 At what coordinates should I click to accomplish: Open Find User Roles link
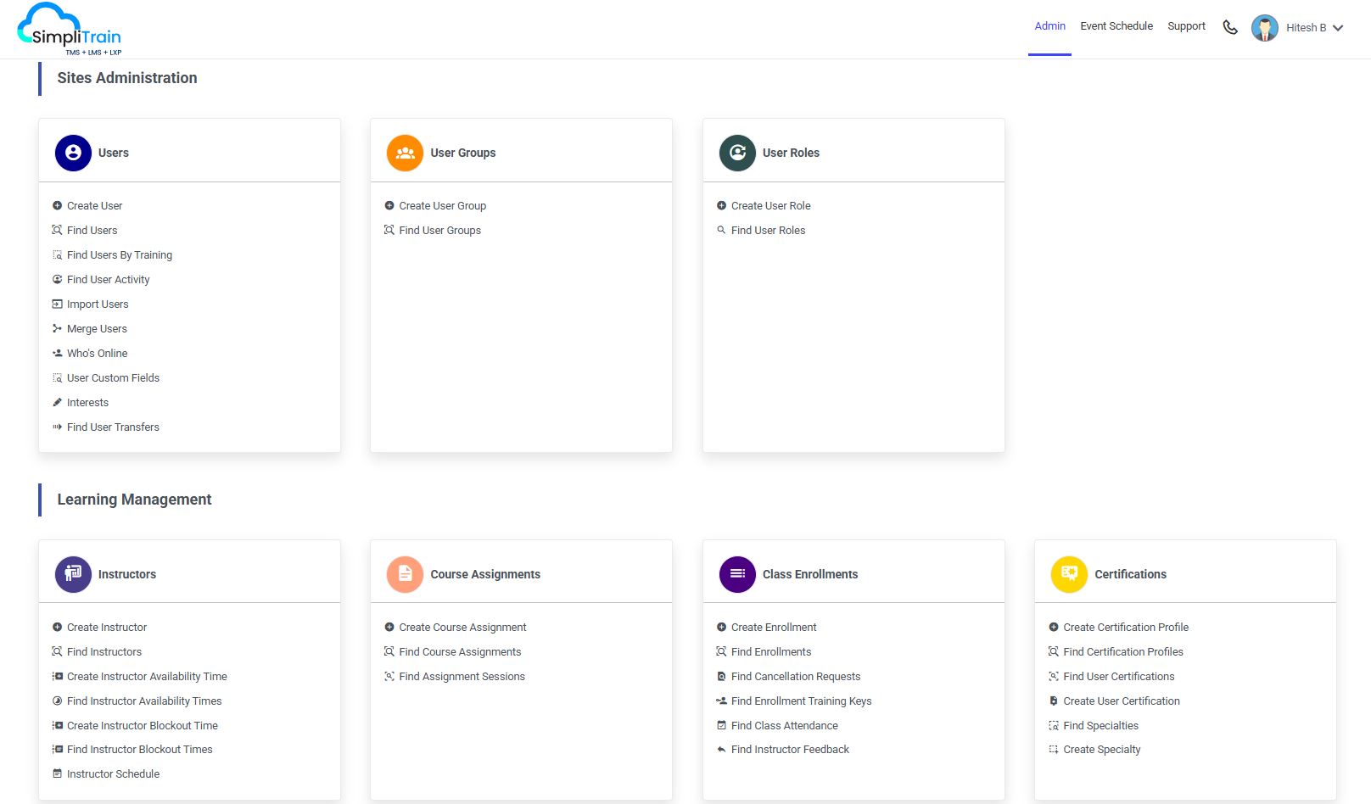point(768,231)
